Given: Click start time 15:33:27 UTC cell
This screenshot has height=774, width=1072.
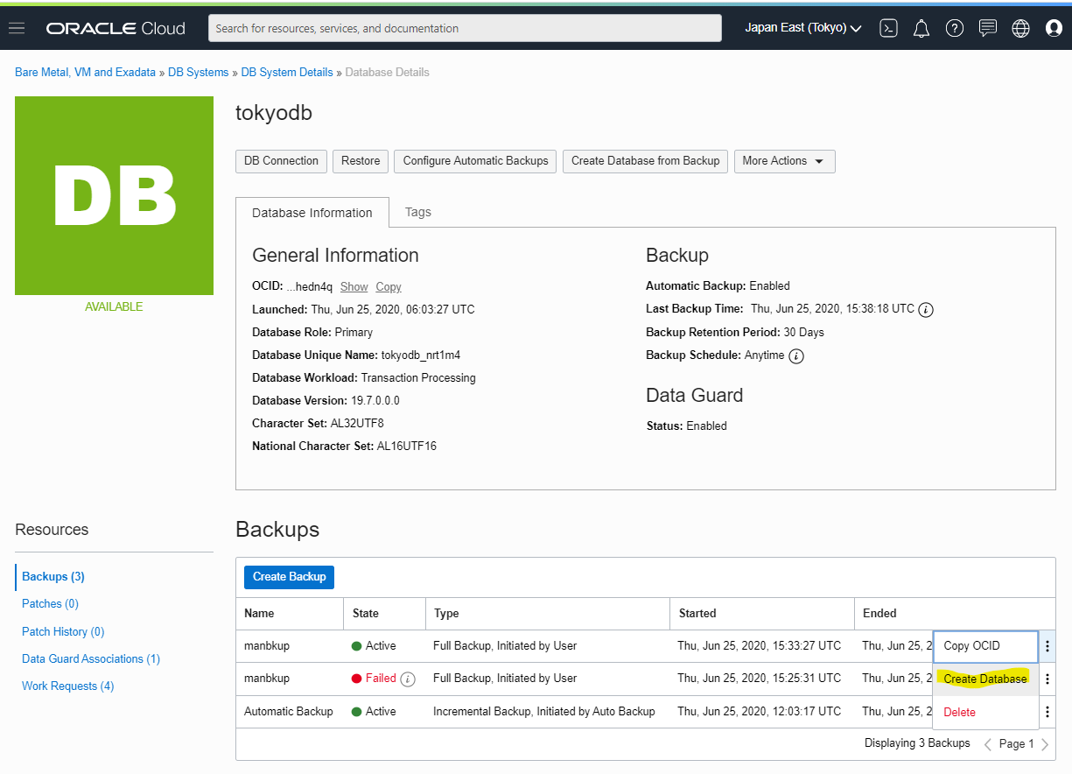Looking at the screenshot, I should (760, 646).
